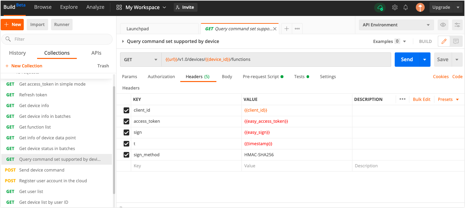Open the settings gear icon

tap(395, 7)
